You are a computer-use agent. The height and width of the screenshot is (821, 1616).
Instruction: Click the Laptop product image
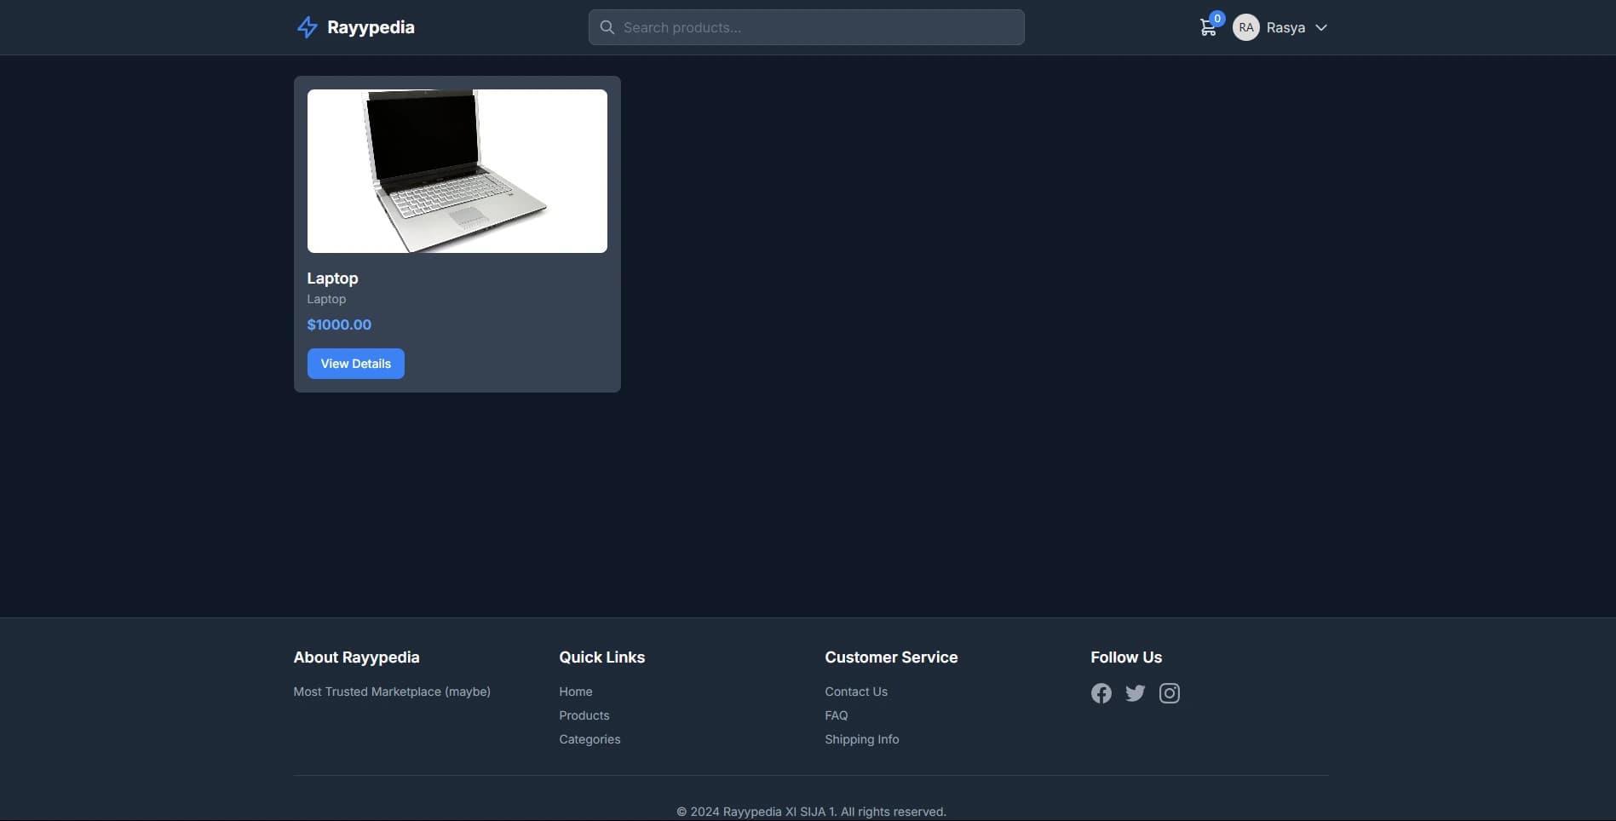point(457,170)
